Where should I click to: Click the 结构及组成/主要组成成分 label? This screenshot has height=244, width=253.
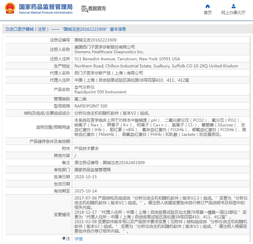tap(47, 113)
